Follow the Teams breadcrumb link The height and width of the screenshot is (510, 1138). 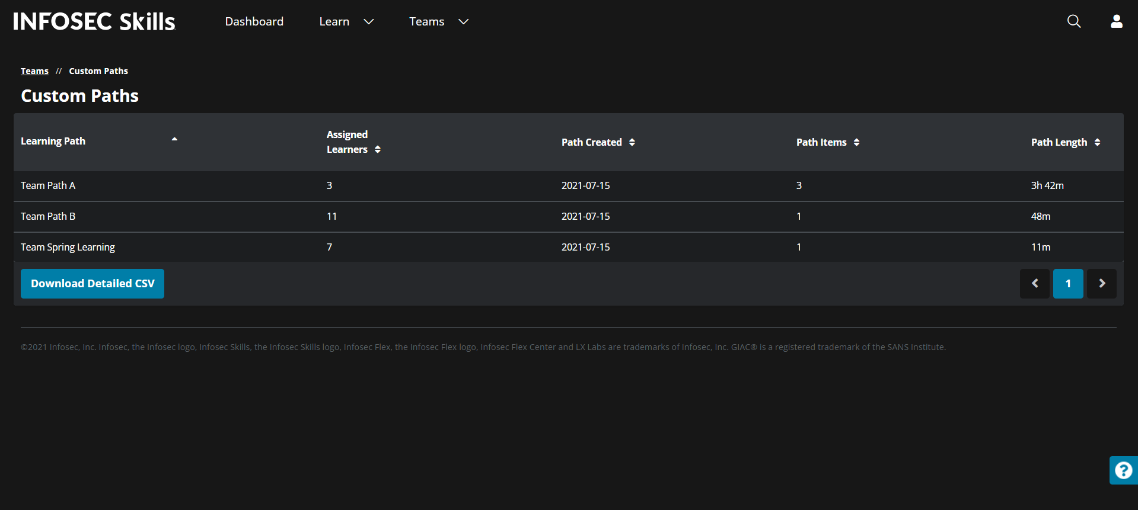click(x=34, y=71)
